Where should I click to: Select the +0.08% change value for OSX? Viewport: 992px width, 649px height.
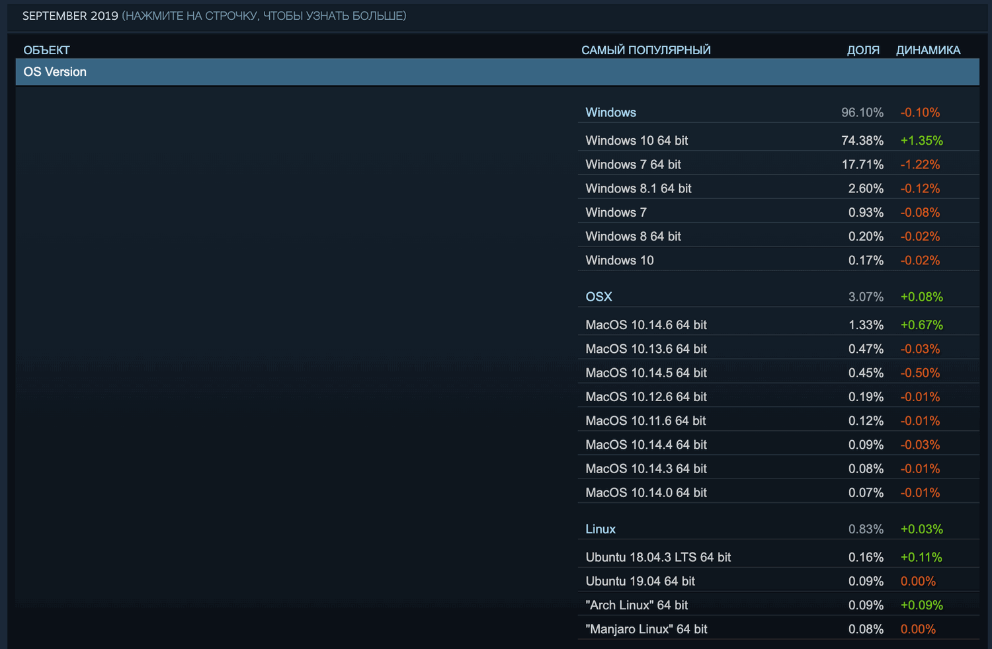click(922, 297)
